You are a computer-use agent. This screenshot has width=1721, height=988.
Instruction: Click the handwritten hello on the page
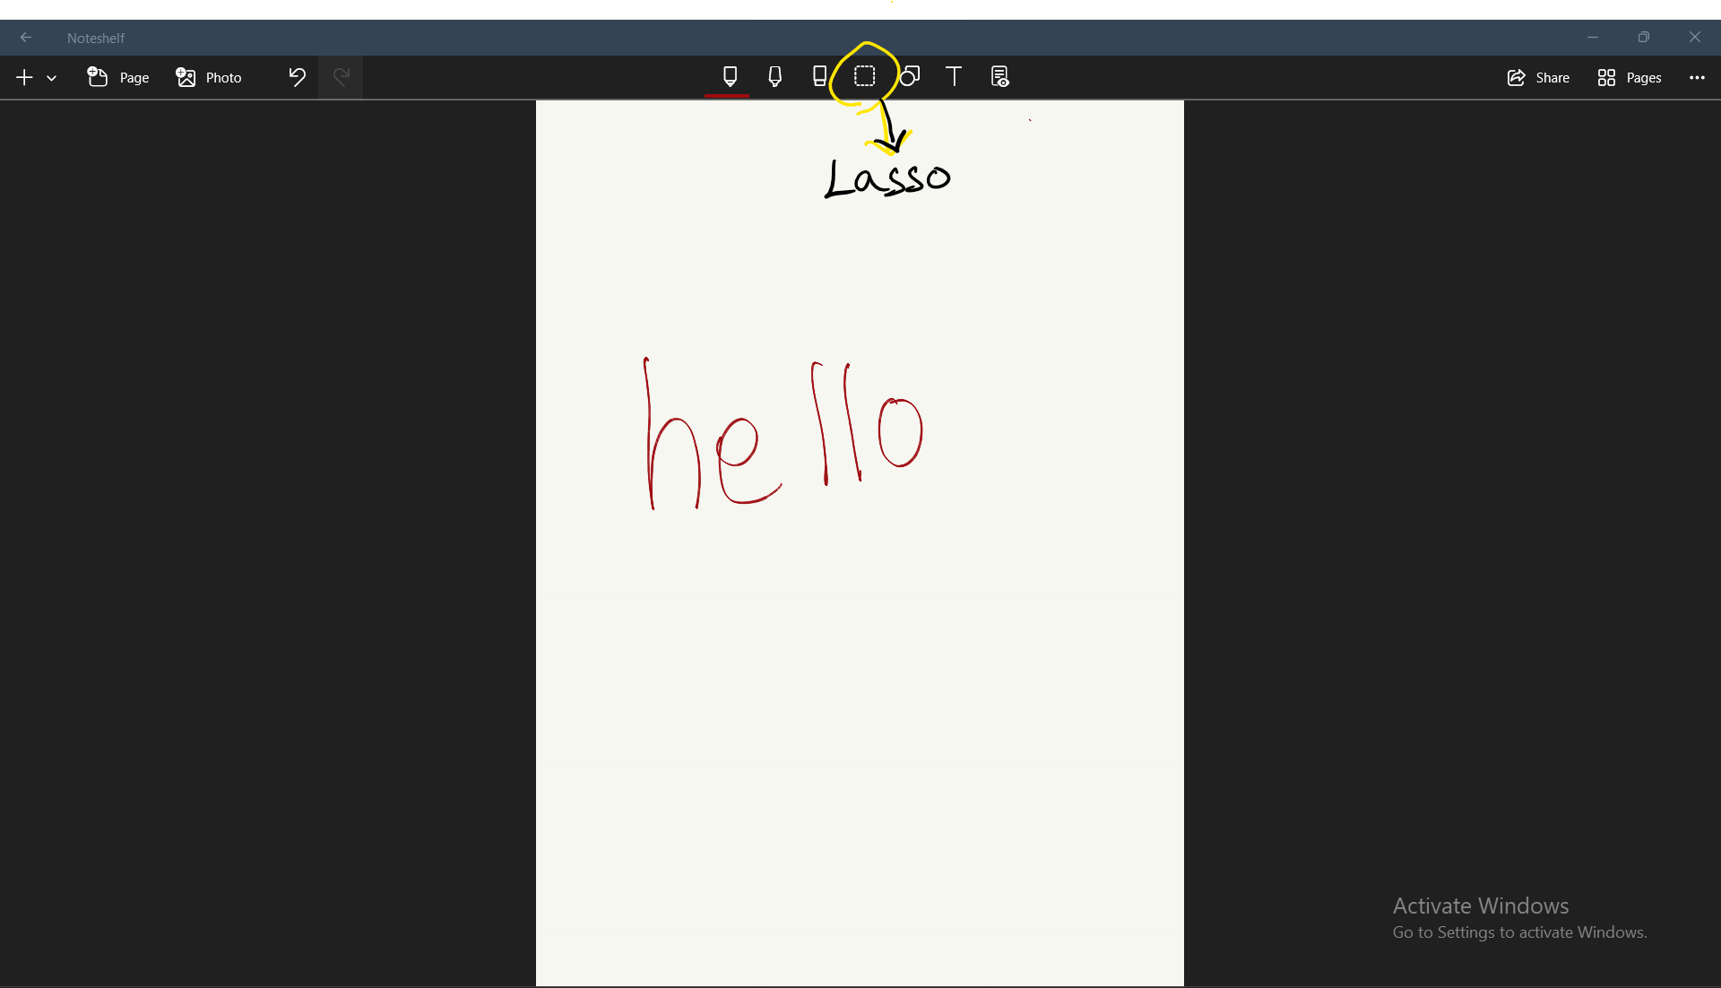(x=783, y=437)
